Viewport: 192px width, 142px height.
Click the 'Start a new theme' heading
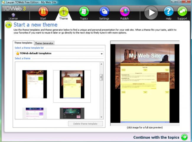click(35, 25)
